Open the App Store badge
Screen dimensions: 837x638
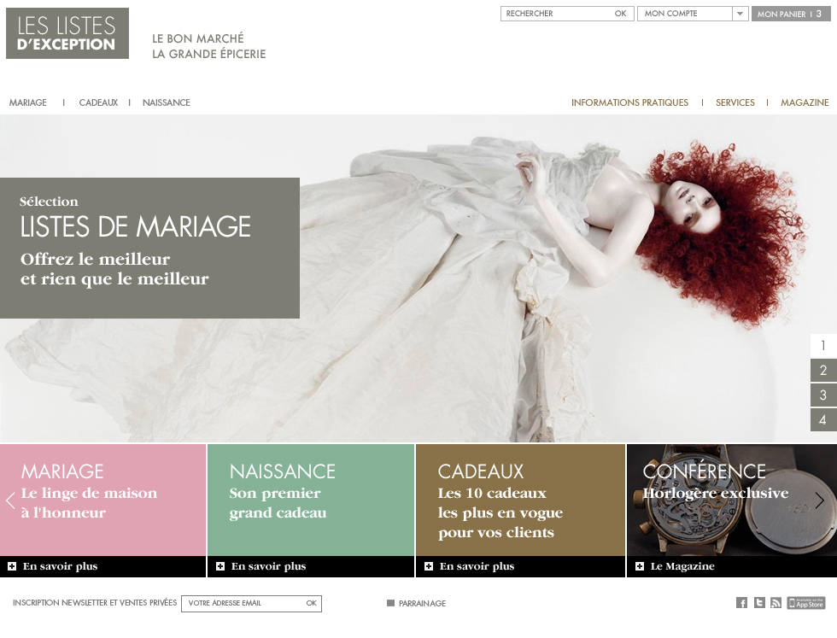click(x=806, y=603)
